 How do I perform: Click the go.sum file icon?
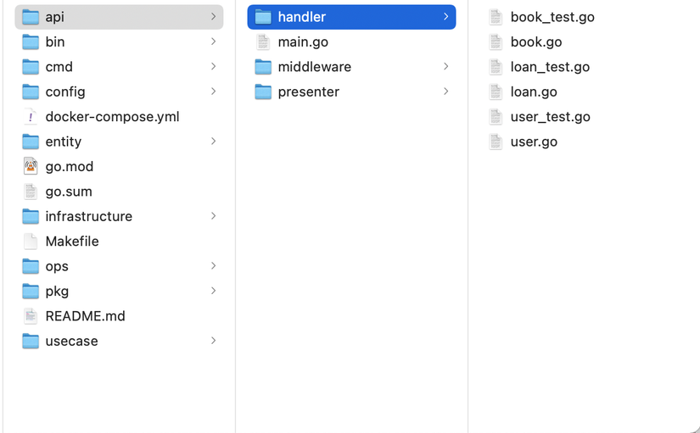31,192
